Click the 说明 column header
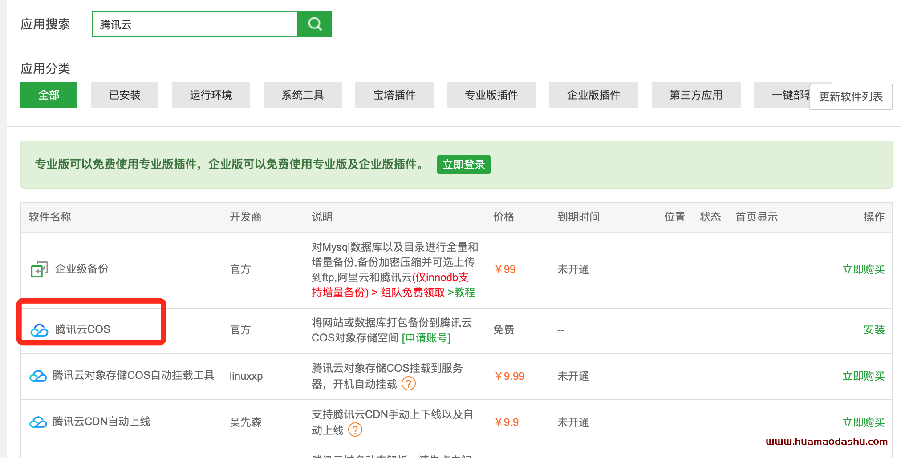The height and width of the screenshot is (458, 901). pyautogui.click(x=322, y=217)
